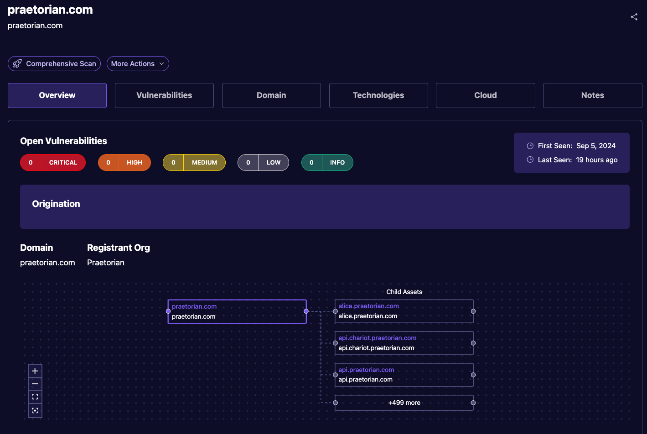The width and height of the screenshot is (647, 434).
Task: Go to the Domain tab
Action: click(271, 95)
